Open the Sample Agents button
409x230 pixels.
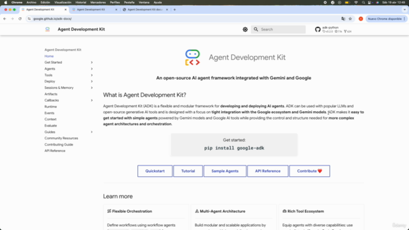tap(225, 171)
